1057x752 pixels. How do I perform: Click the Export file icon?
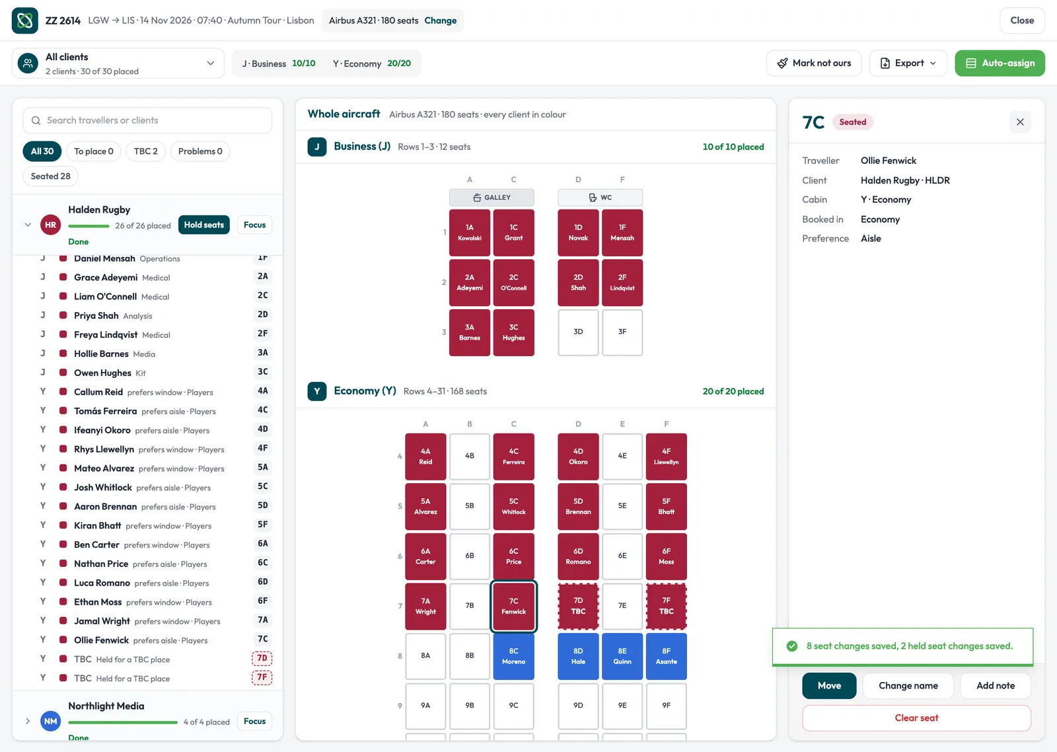[885, 63]
